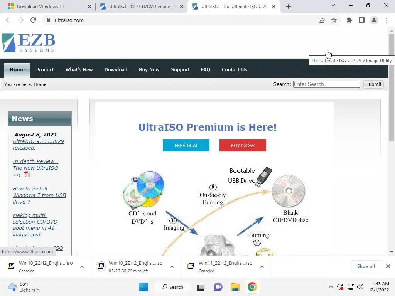The width and height of the screenshot is (395, 296).
Task: Click the padlock site info icon
Action: (x=49, y=20)
